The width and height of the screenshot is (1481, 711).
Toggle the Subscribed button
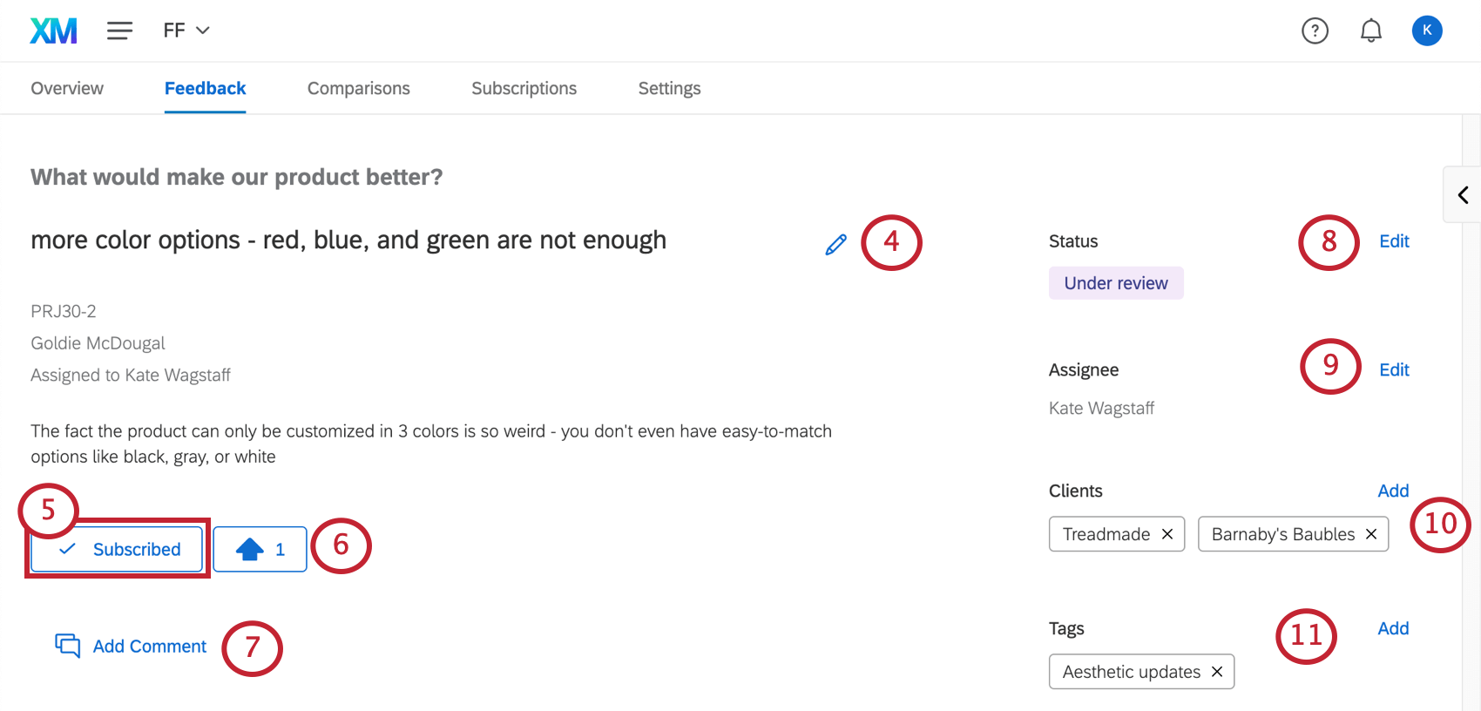coord(118,549)
